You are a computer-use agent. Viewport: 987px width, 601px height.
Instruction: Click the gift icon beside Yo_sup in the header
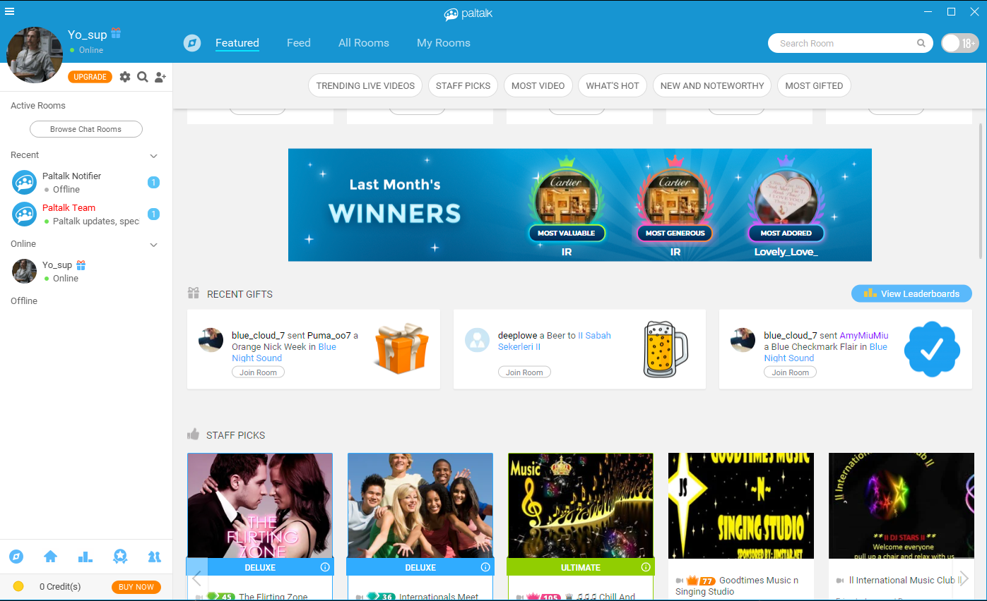click(116, 33)
